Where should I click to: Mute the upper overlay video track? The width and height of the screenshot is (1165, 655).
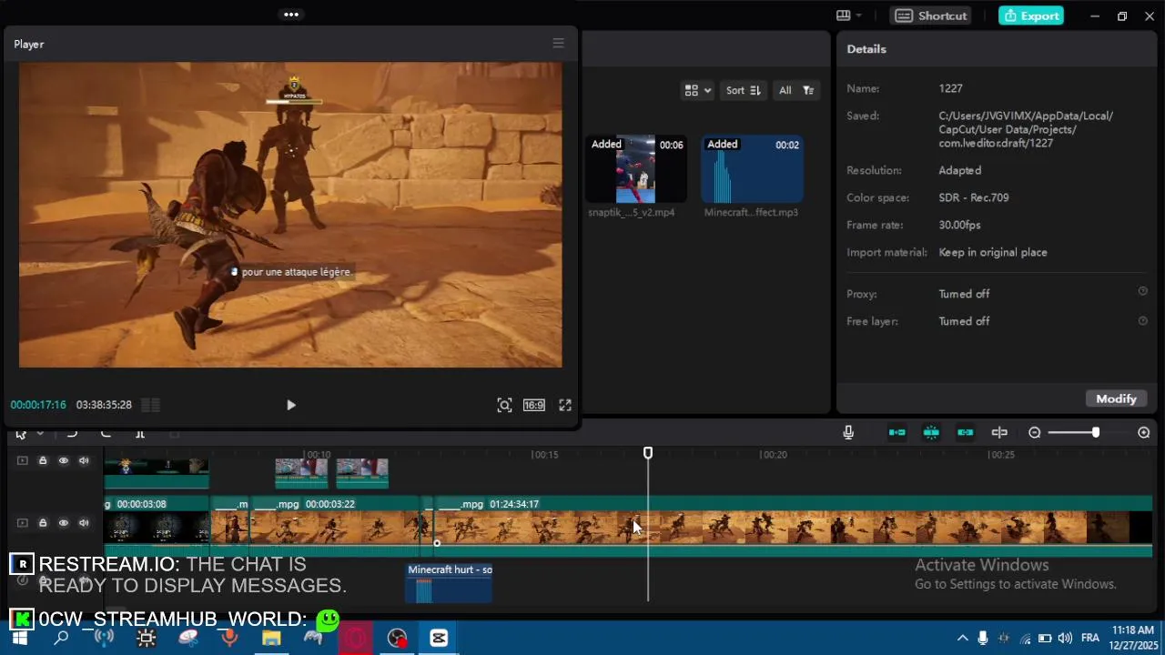pyautogui.click(x=84, y=461)
